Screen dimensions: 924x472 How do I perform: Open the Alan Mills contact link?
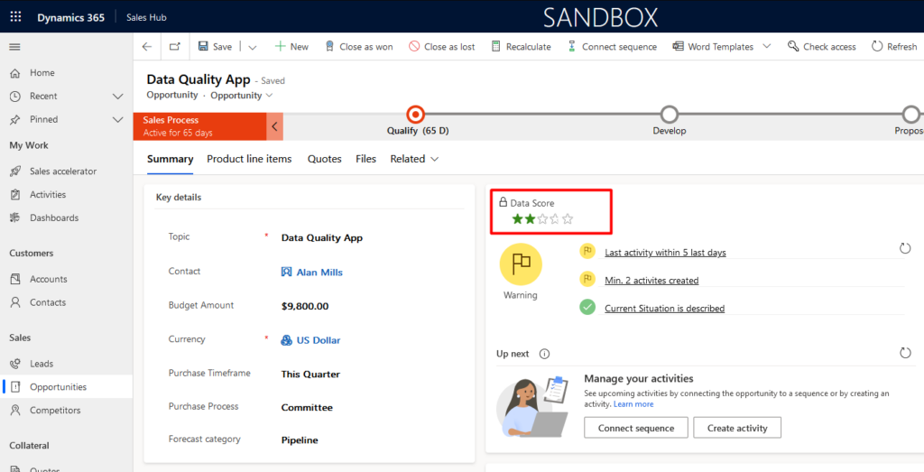[x=319, y=273]
